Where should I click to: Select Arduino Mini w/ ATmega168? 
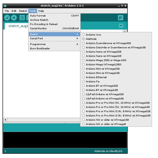click(x=116, y=73)
